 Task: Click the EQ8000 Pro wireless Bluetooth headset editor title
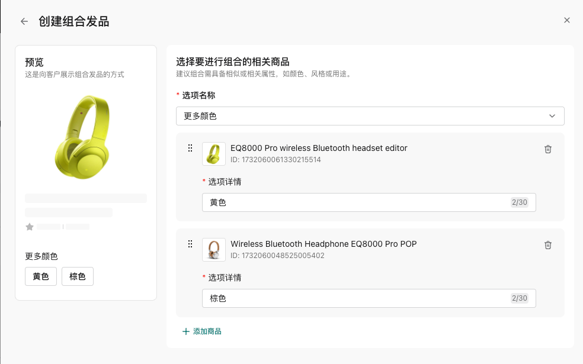(x=319, y=148)
